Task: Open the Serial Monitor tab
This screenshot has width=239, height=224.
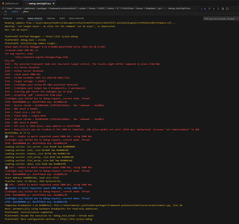Action: point(76,18)
